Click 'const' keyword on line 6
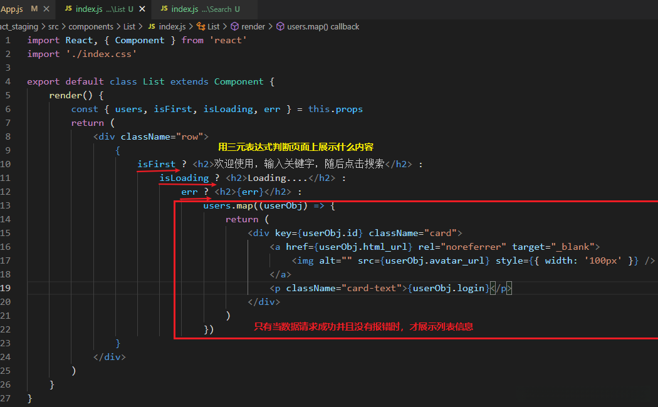This screenshot has height=407, width=658. tap(85, 109)
